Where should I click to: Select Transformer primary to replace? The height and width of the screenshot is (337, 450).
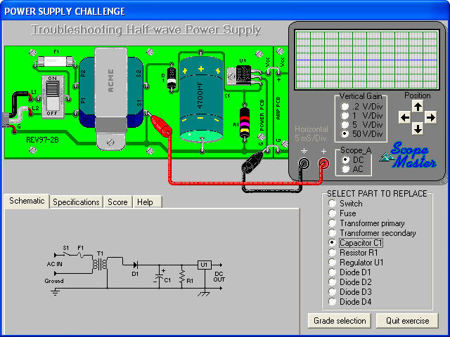click(366, 223)
